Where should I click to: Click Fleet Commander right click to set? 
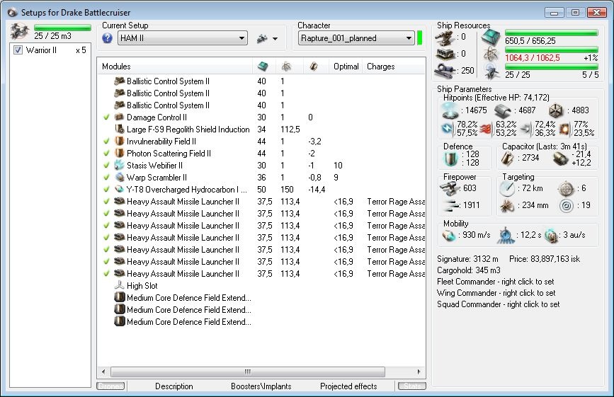coord(495,282)
